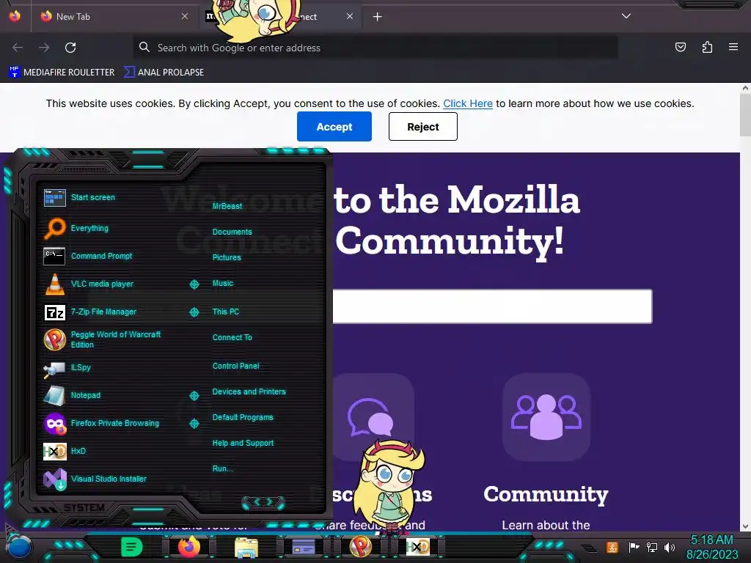This screenshot has width=751, height=563.
Task: Open MrBeast user folder
Action: point(227,206)
